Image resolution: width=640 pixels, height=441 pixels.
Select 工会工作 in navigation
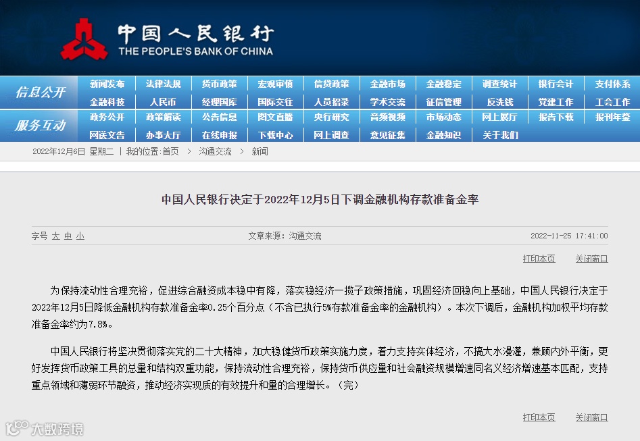[x=612, y=102]
